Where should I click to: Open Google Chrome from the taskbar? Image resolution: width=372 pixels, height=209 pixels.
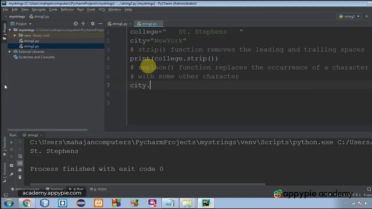point(27,203)
